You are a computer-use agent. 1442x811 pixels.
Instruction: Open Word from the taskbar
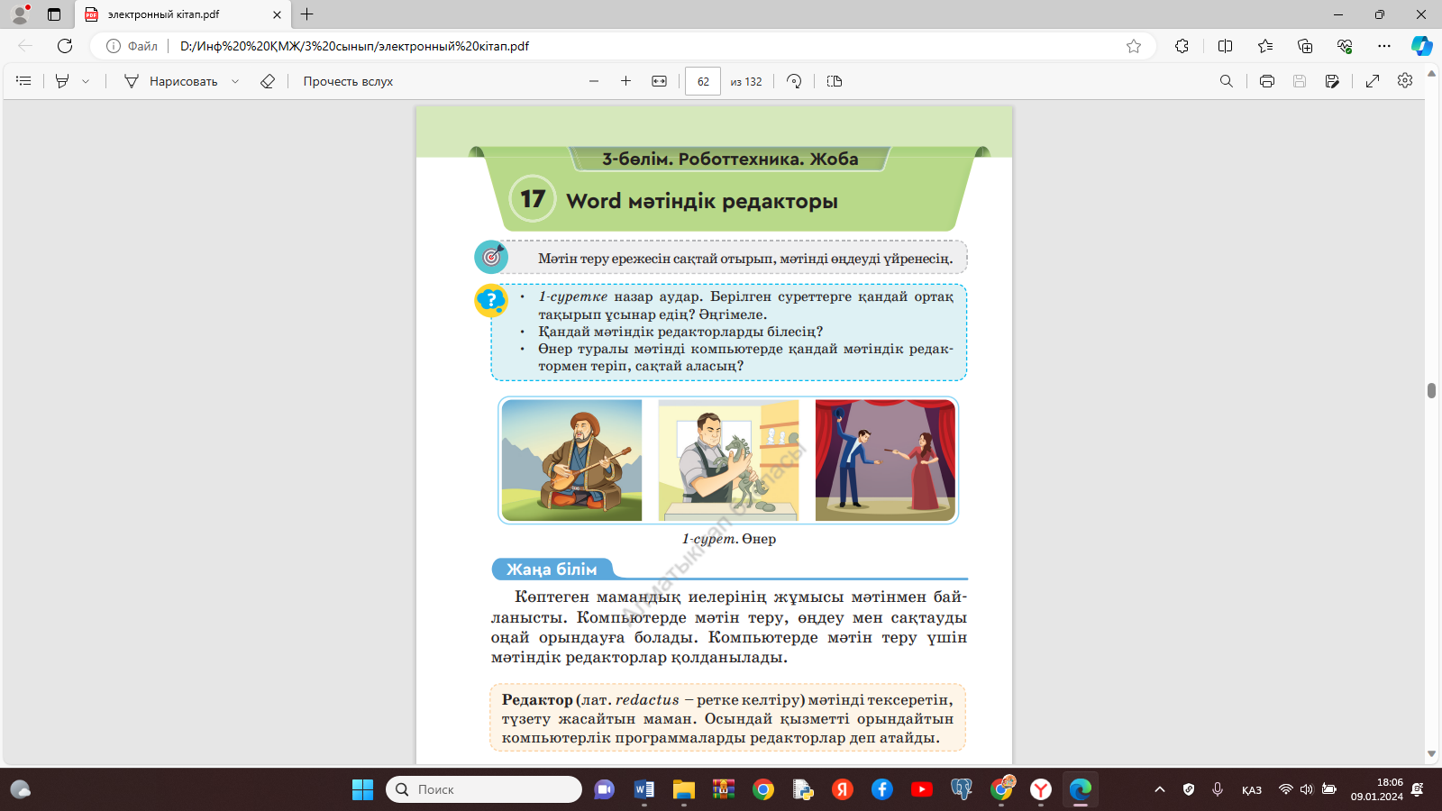[644, 789]
